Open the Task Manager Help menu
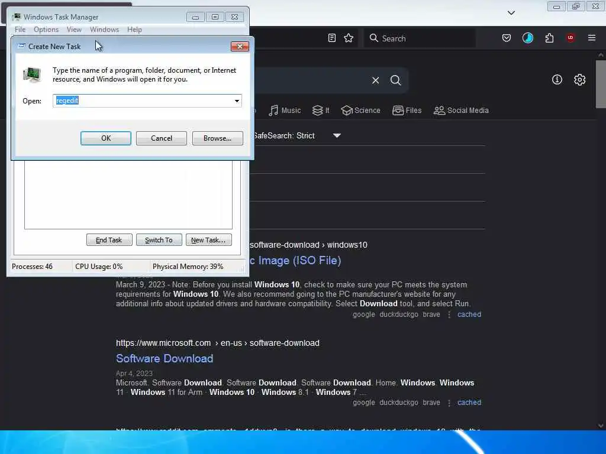Viewport: 606px width, 454px height. point(134,30)
